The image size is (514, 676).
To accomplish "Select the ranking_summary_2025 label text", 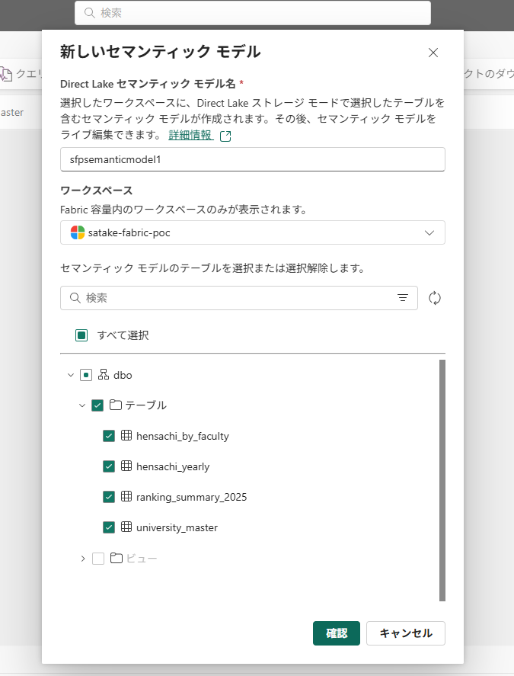I will pos(192,497).
